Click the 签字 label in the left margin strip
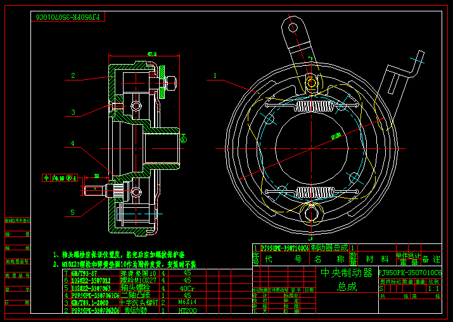This screenshot has width=453, height=322. pyautogui.click(x=17, y=289)
